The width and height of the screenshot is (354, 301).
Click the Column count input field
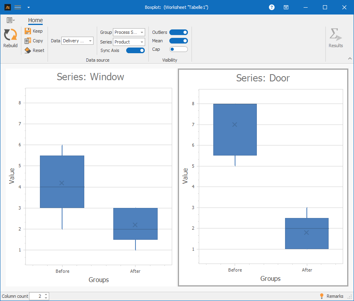(x=36, y=296)
